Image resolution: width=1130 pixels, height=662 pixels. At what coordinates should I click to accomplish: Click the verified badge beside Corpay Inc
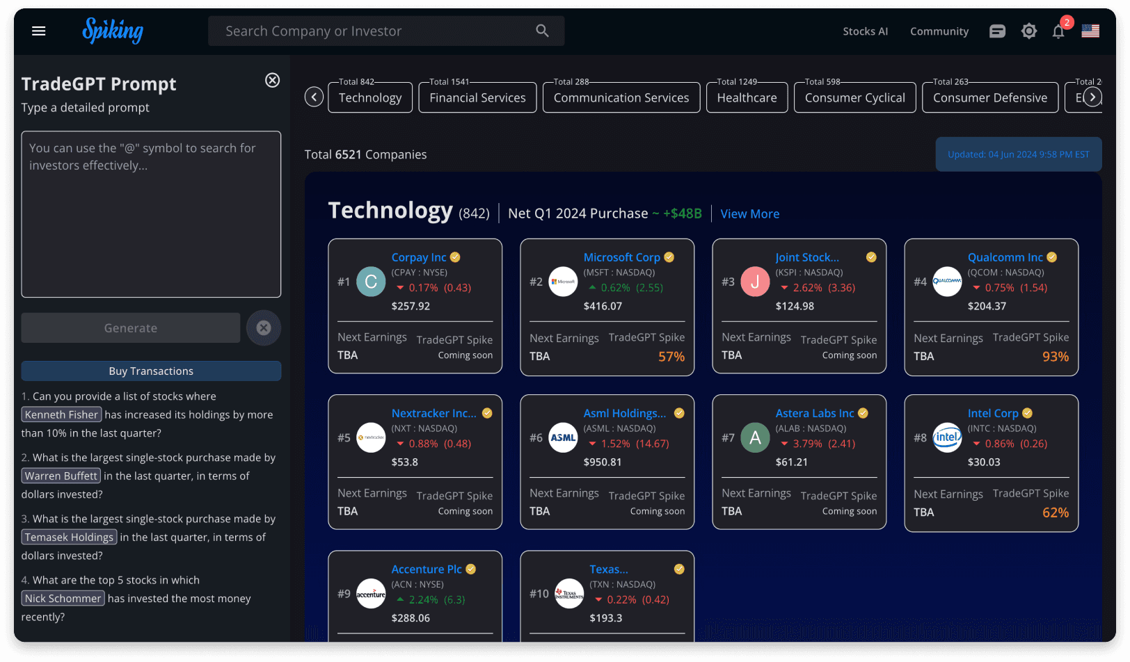click(455, 257)
